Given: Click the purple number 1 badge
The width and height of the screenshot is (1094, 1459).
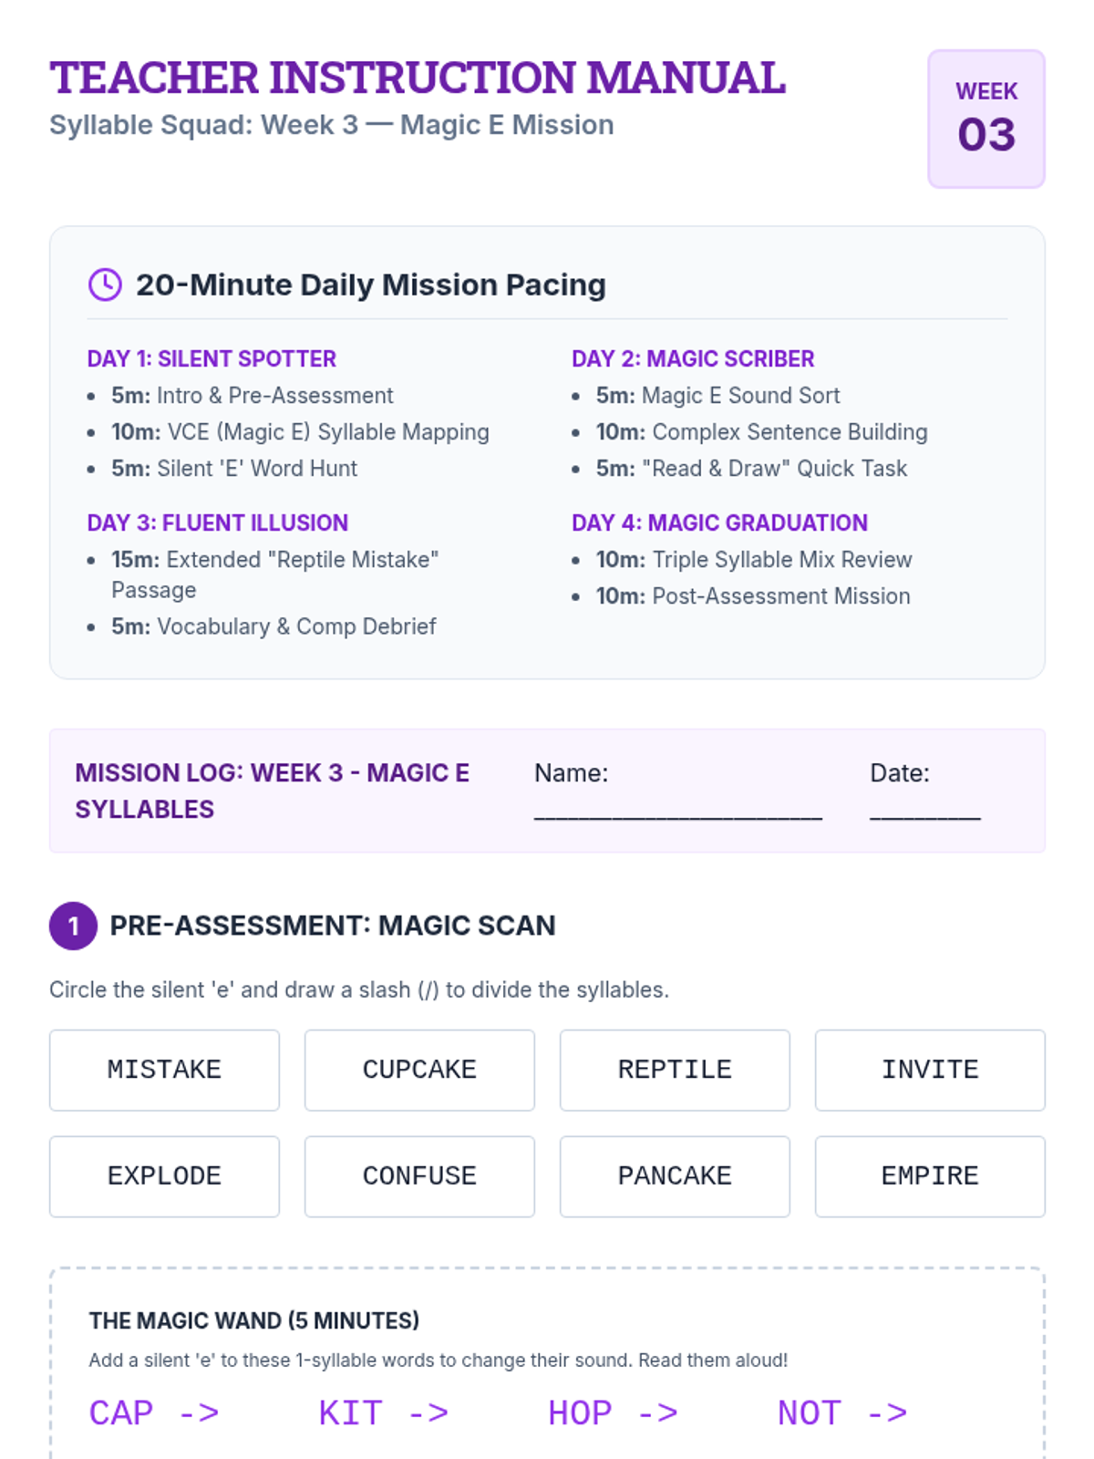Looking at the screenshot, I should coord(73,926).
